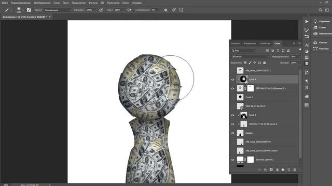
Task: Hide the color fill layer at the bottom
Action: pos(233,160)
